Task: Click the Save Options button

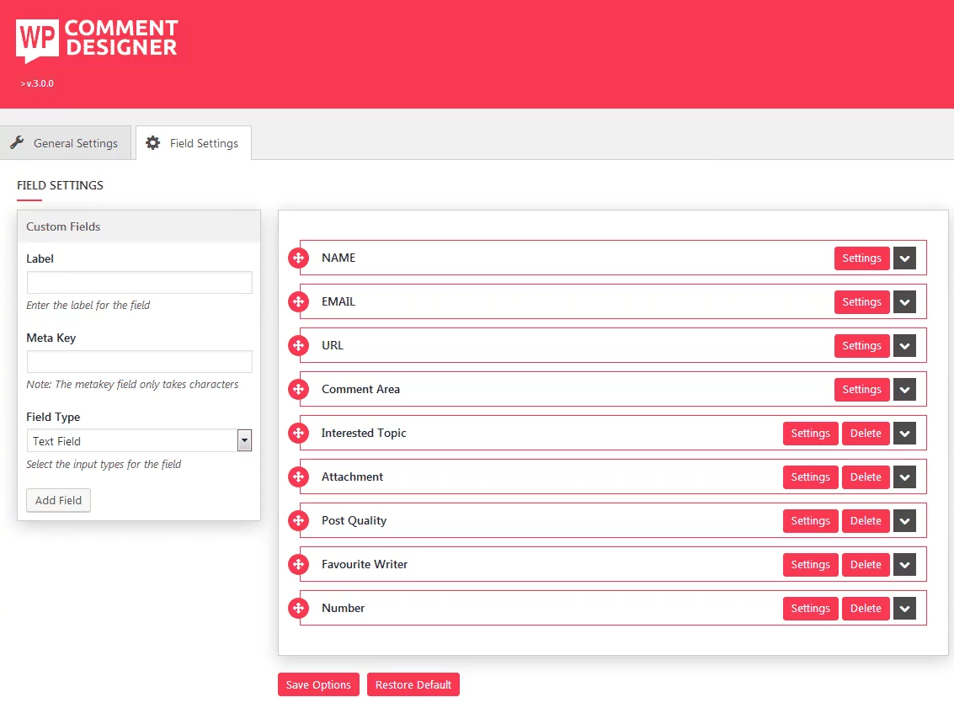Action: (317, 684)
